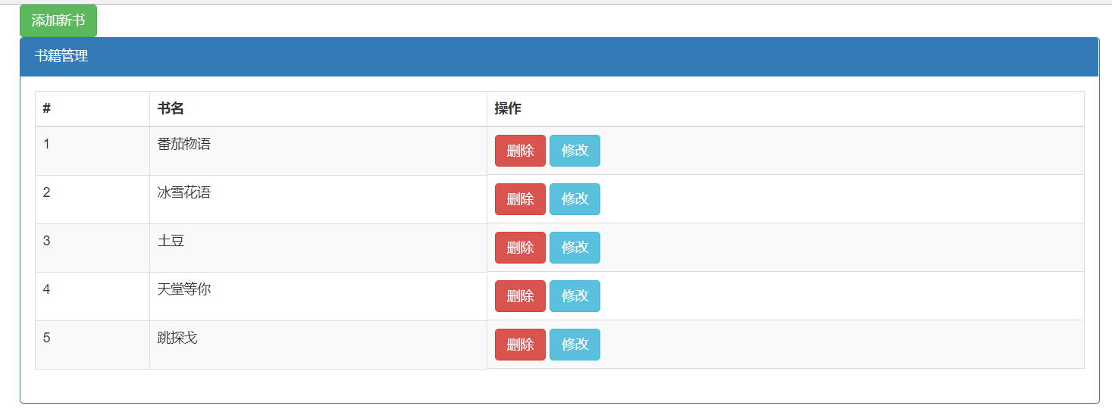
Task: Click the book title 天堂等你 cell
Action: tap(318, 297)
